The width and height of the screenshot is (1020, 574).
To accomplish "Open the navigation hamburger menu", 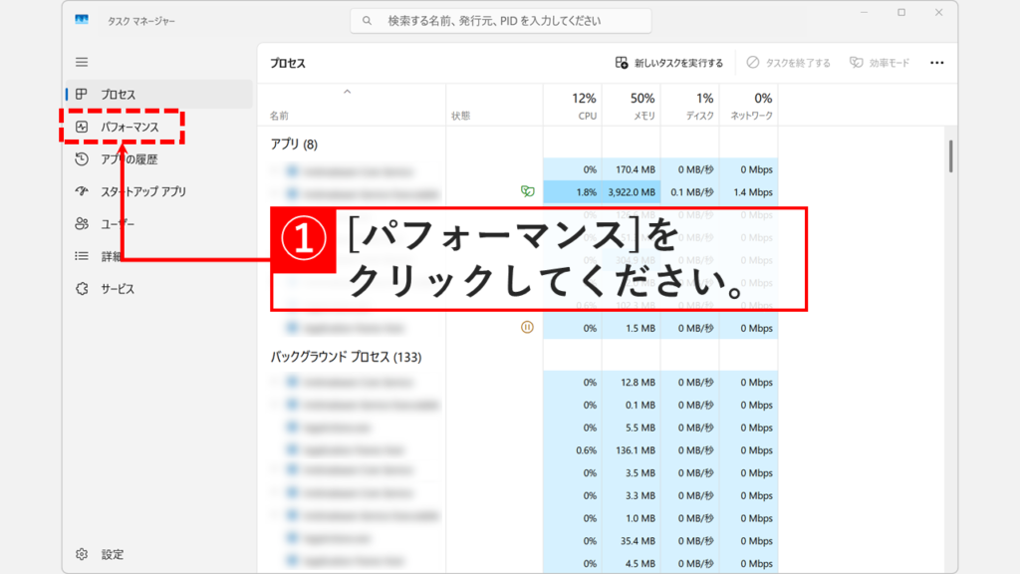I will (81, 61).
